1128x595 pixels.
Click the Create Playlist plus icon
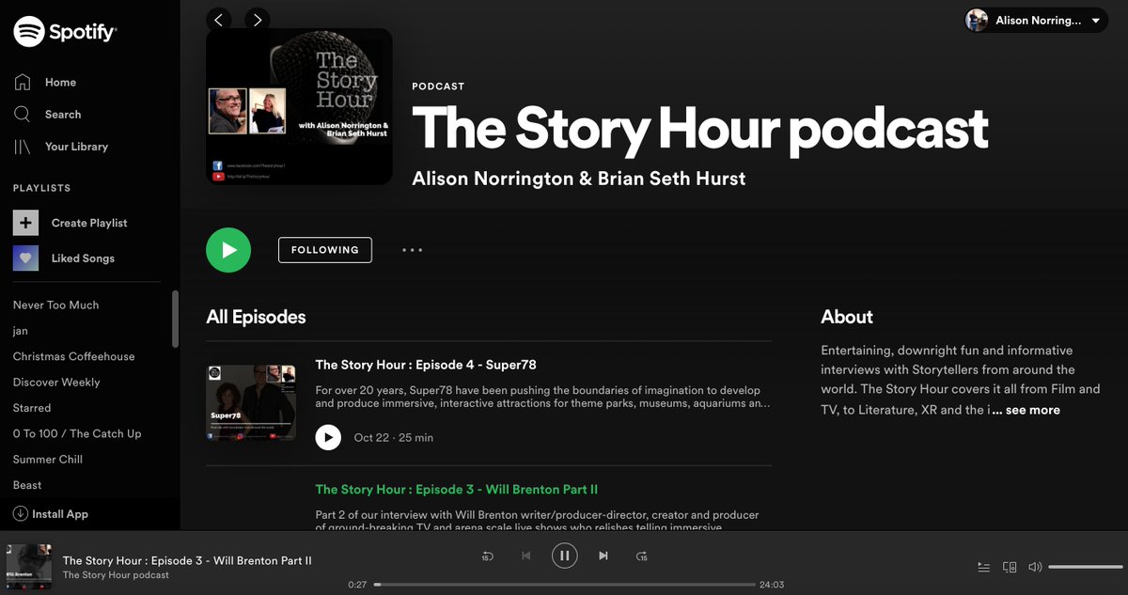[x=24, y=223]
